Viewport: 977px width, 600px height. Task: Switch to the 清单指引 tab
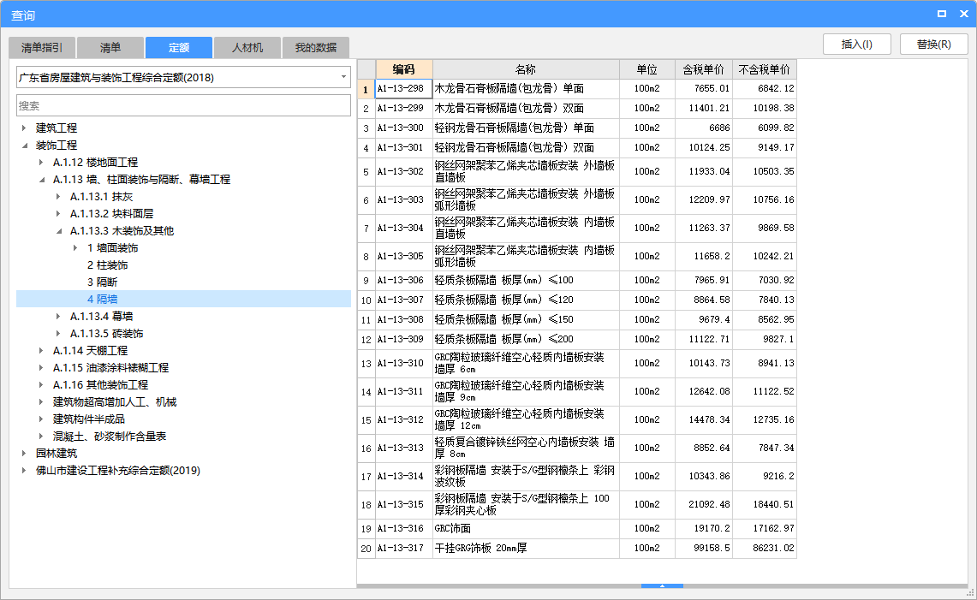click(42, 47)
